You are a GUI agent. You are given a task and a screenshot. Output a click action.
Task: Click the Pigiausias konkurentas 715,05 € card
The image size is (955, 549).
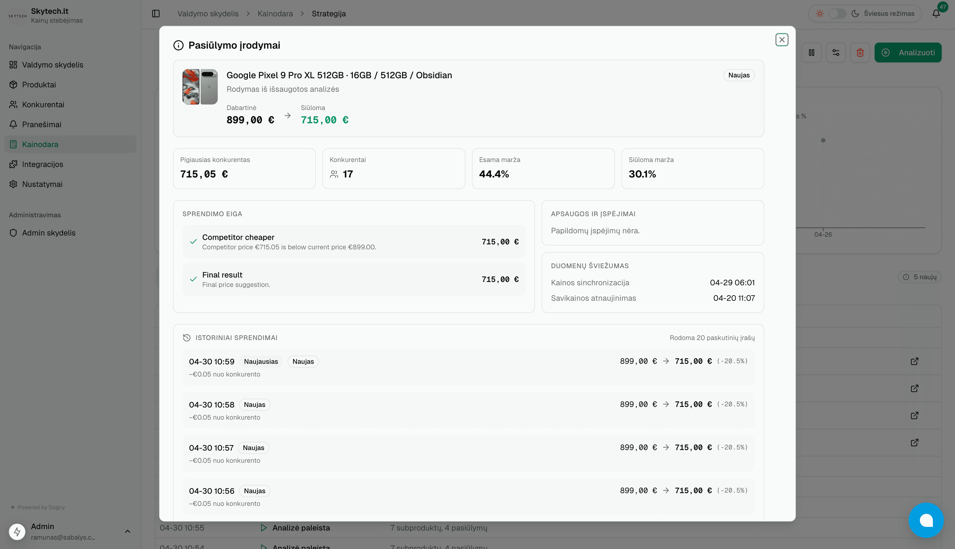244,169
